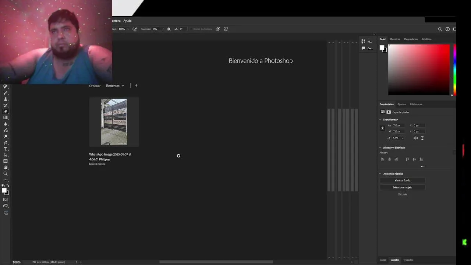Select the Clone Stamp tool

6,99
